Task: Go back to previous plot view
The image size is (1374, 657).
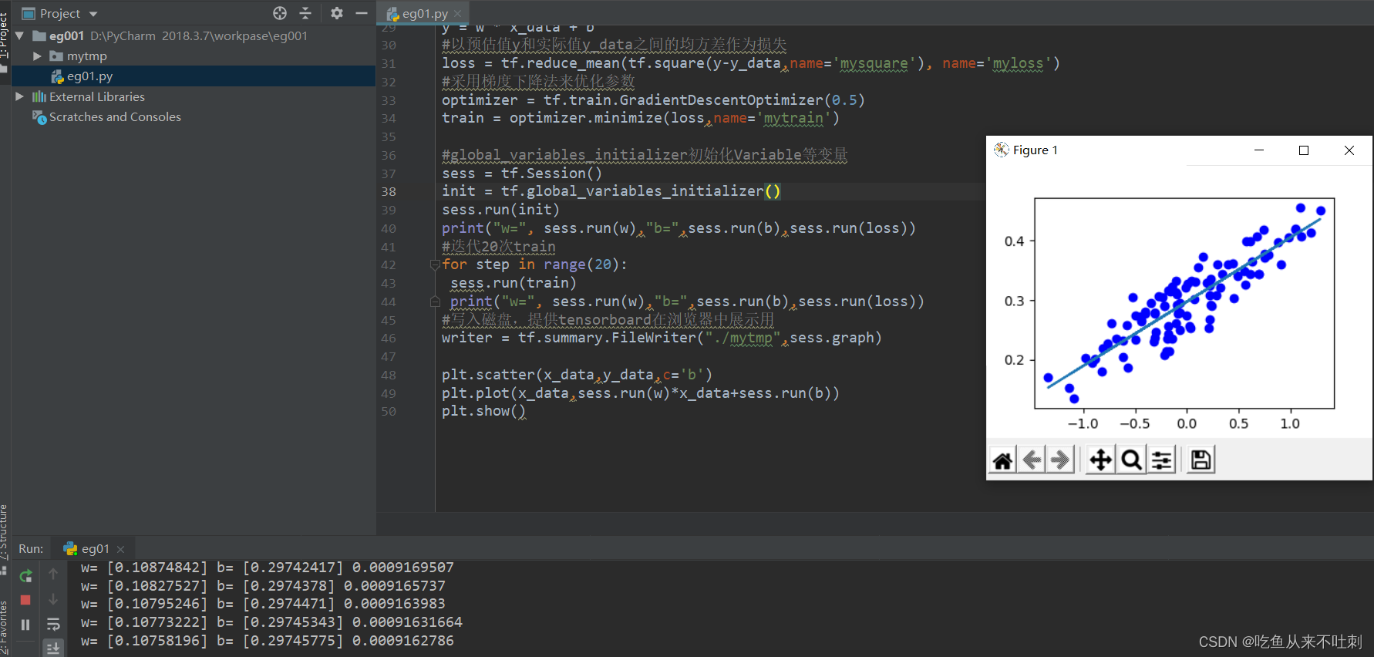Action: (1032, 460)
